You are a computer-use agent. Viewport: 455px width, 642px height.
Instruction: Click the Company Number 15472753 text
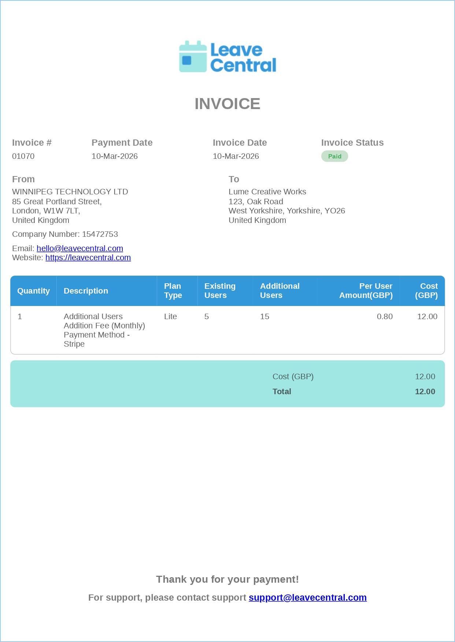click(65, 234)
